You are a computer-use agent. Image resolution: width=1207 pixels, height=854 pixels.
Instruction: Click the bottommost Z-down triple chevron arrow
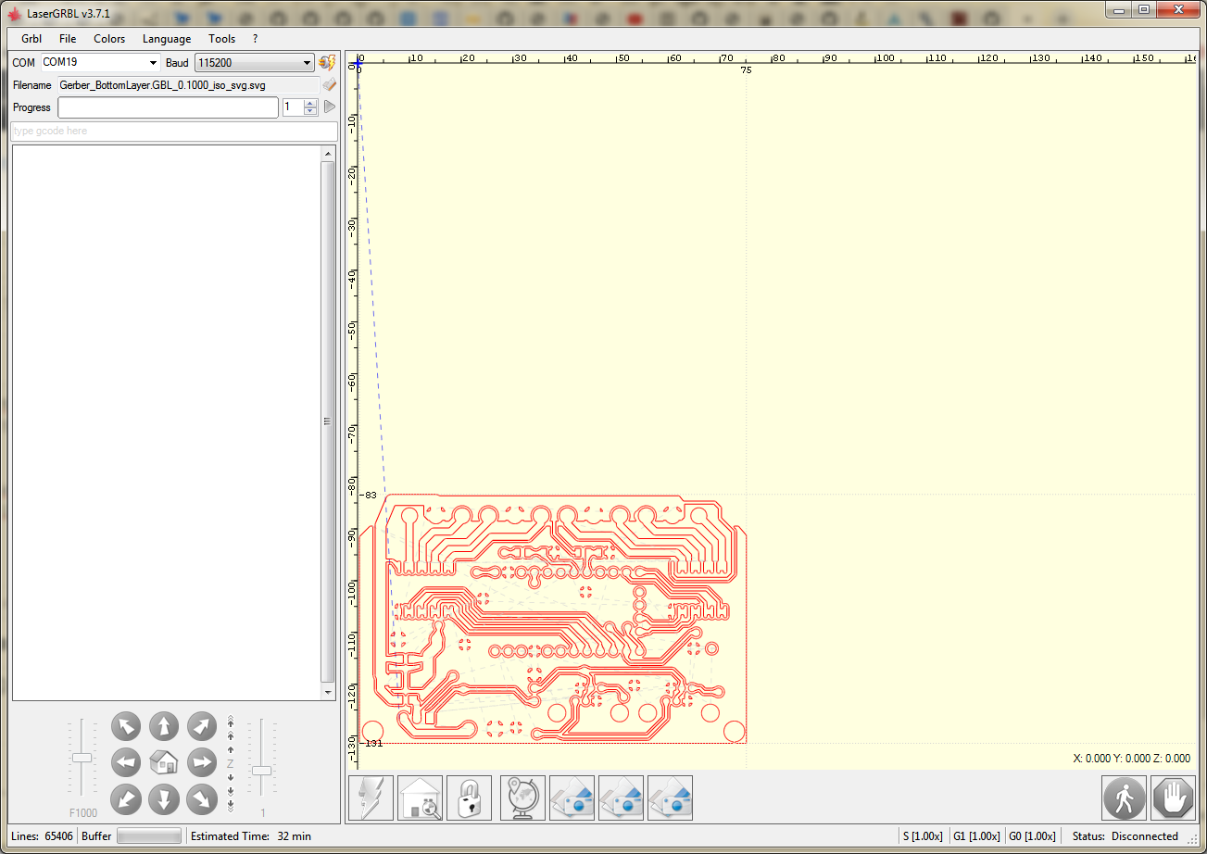tap(231, 805)
